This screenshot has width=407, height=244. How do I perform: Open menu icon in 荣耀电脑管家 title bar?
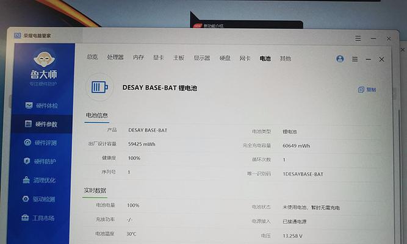point(358,38)
